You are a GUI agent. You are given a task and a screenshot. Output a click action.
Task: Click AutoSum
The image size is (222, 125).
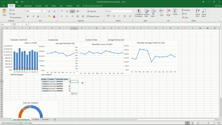(x=186, y=10)
